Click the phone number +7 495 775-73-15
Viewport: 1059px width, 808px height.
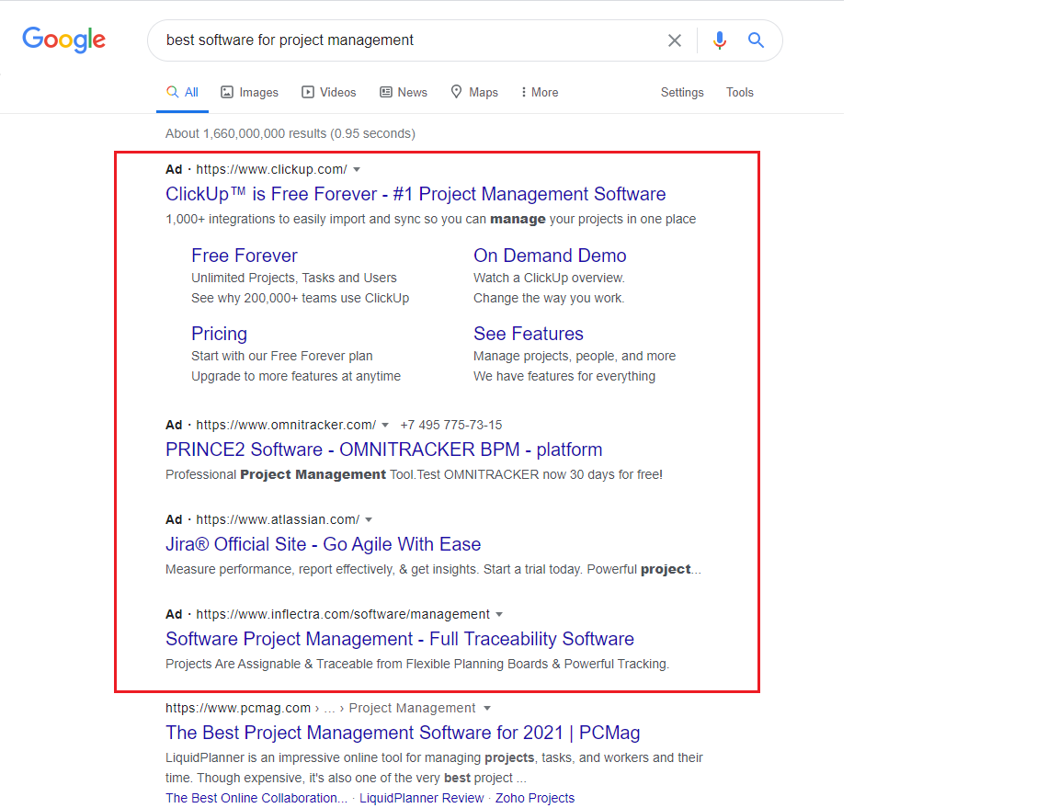point(451,425)
